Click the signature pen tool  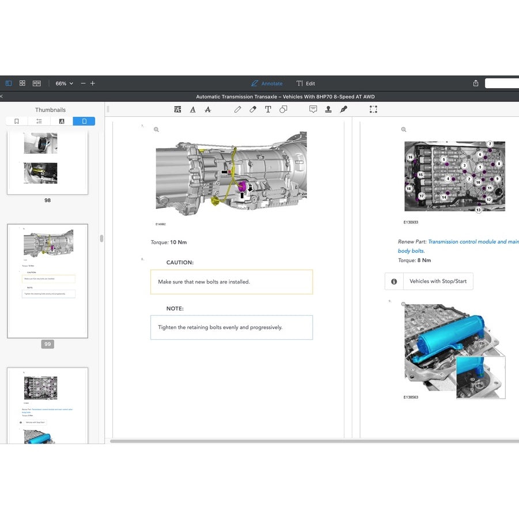pyautogui.click(x=344, y=109)
